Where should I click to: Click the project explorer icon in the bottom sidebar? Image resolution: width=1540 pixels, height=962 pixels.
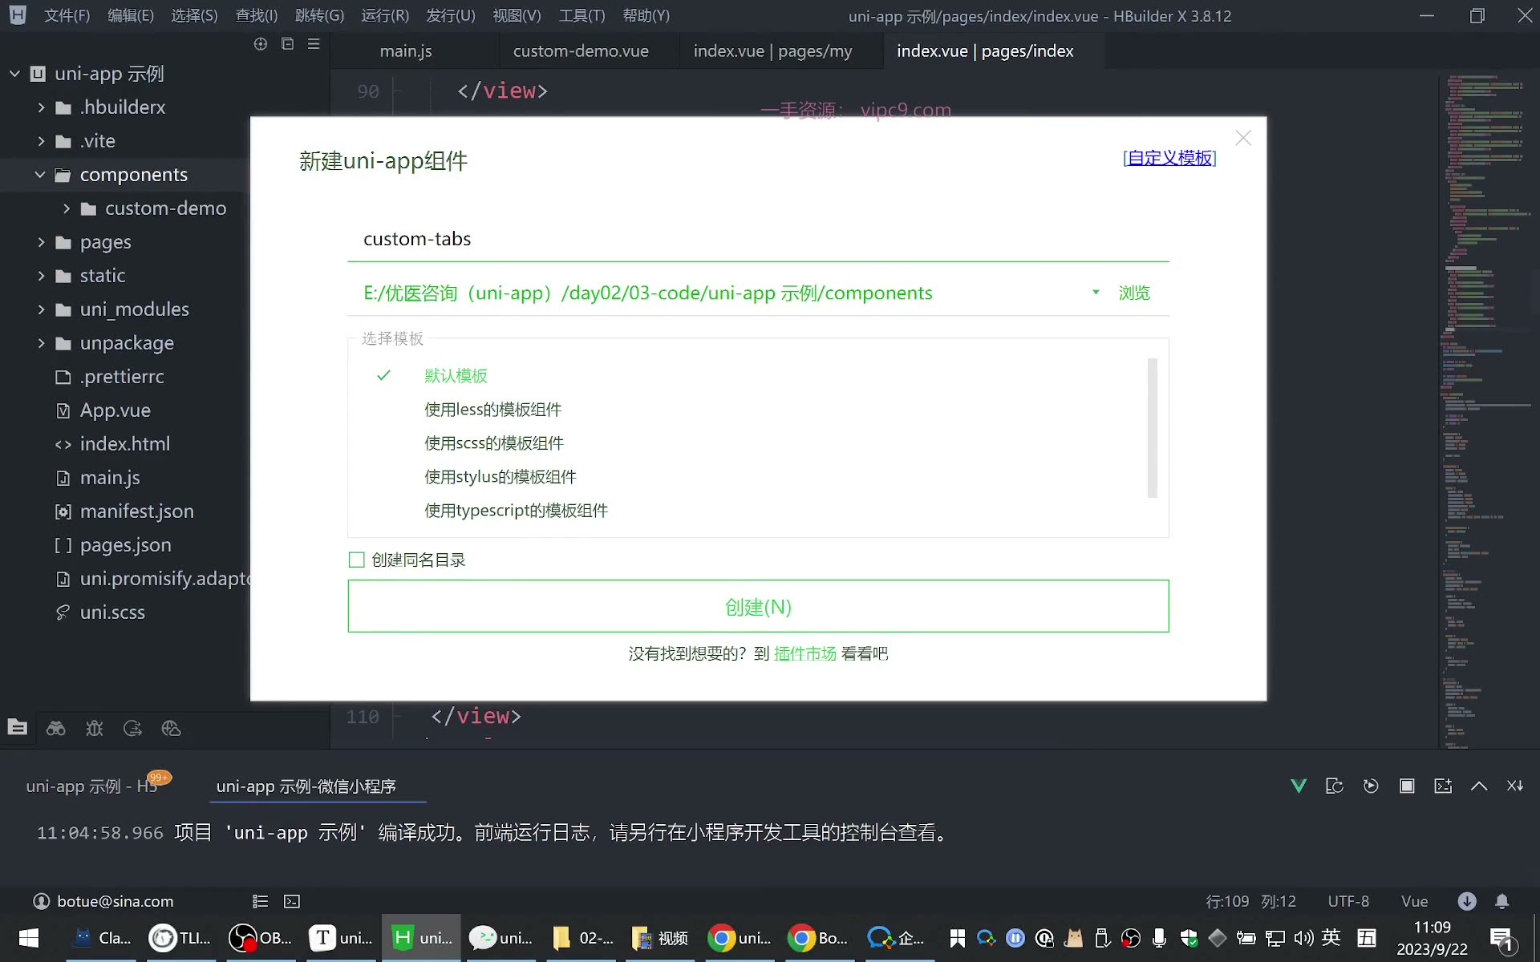coord(18,728)
